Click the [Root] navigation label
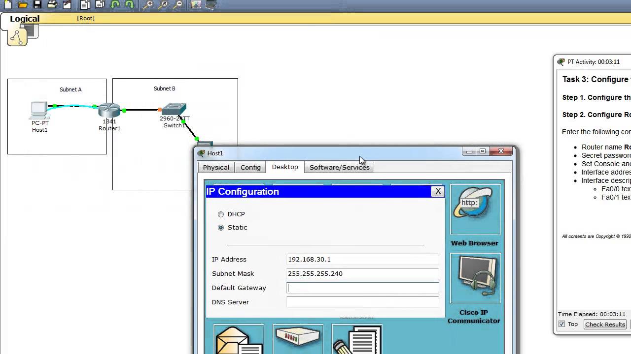The image size is (631, 354). [86, 18]
